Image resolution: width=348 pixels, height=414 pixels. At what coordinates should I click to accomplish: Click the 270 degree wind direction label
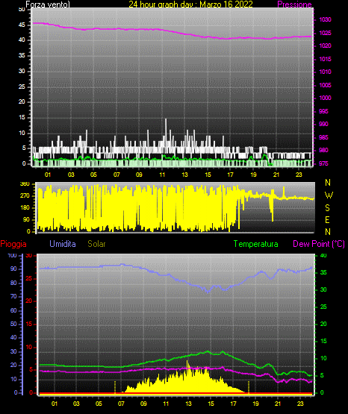click(x=26, y=196)
